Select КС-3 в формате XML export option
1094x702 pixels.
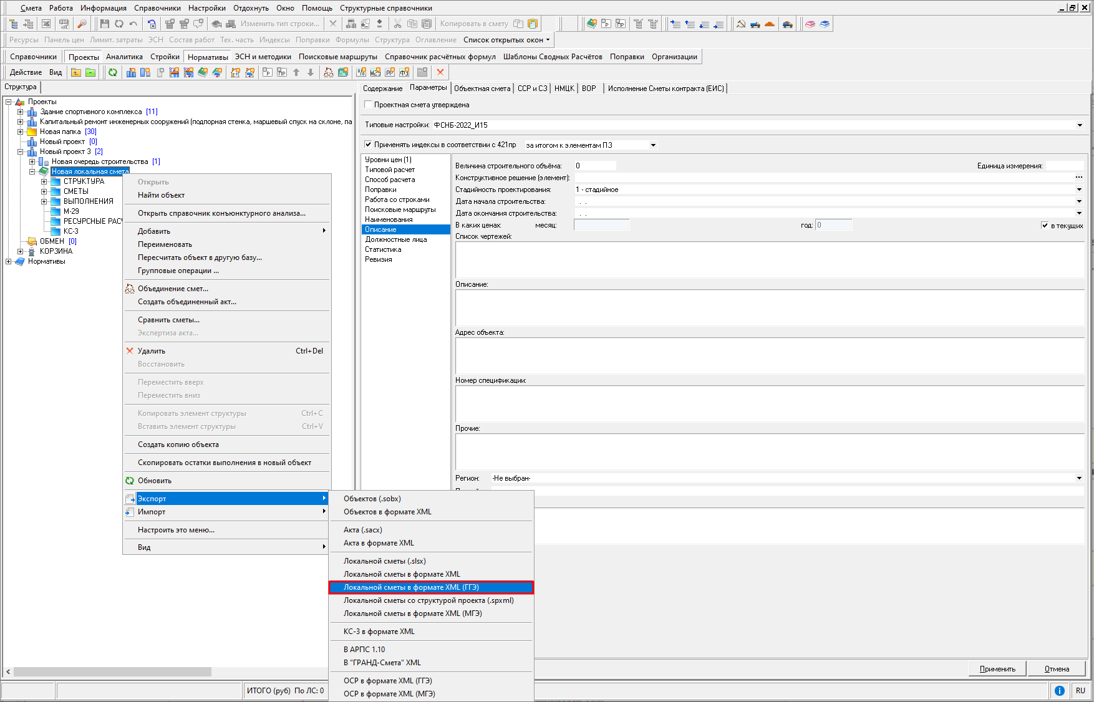431,632
